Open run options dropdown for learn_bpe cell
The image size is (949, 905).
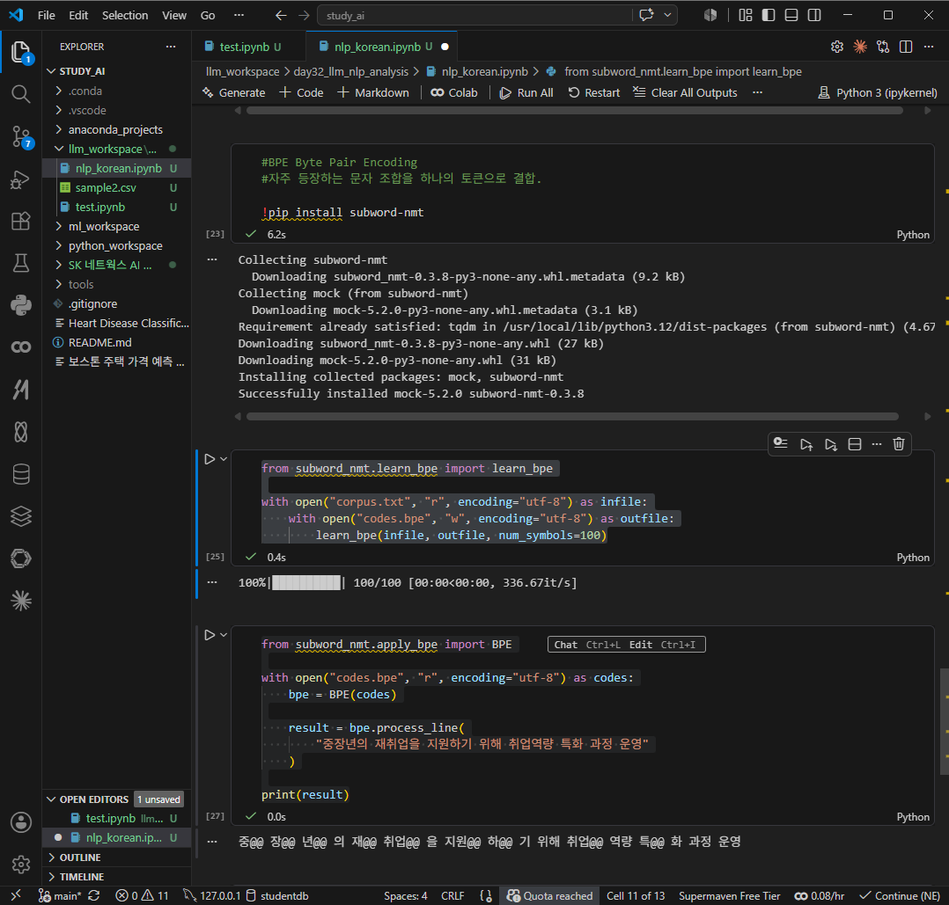pos(224,459)
